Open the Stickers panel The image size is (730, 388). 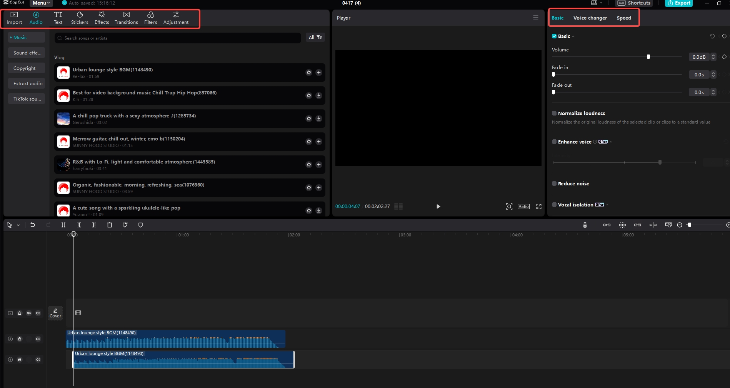[80, 18]
